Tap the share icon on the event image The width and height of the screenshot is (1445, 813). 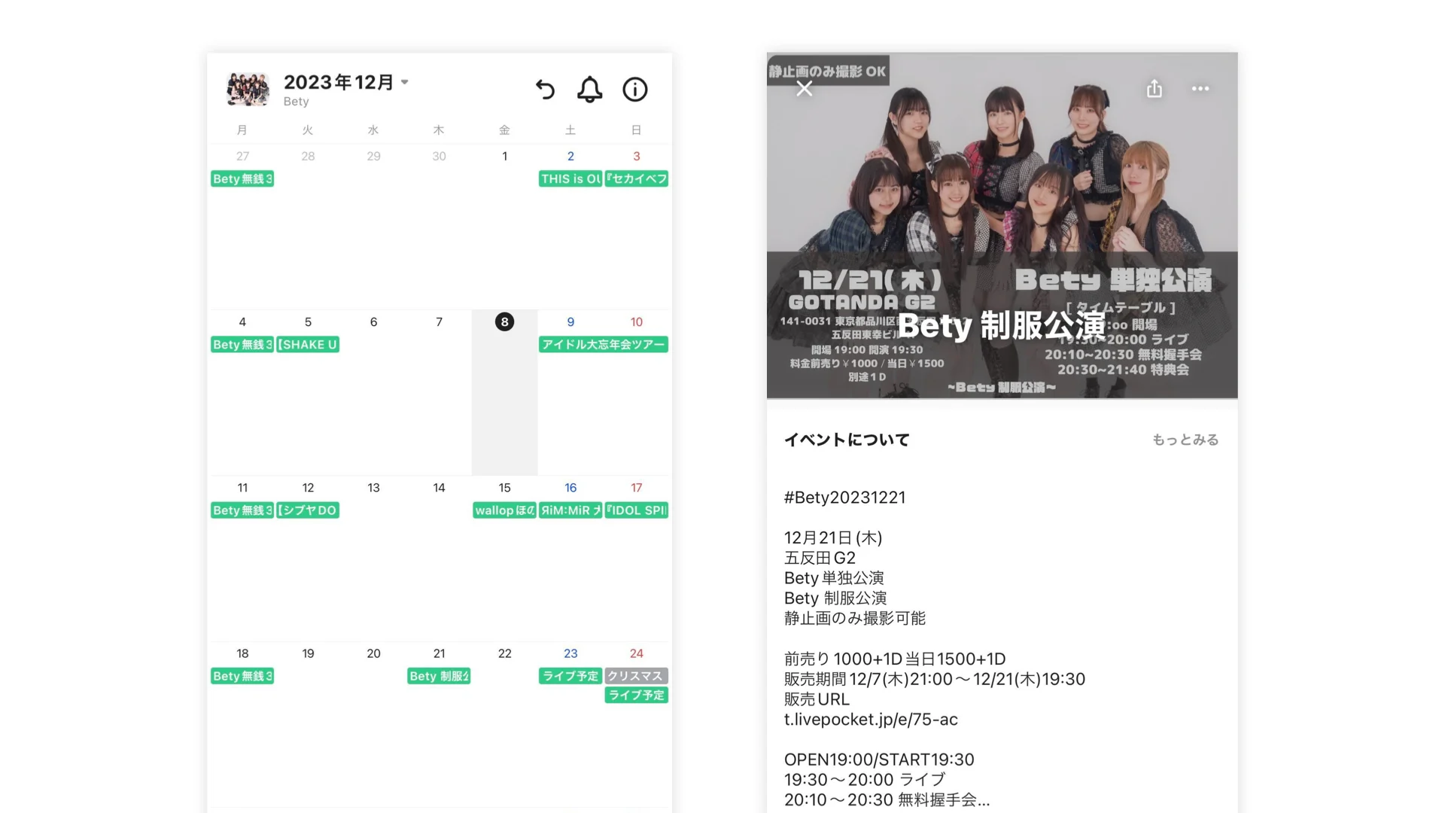tap(1154, 89)
